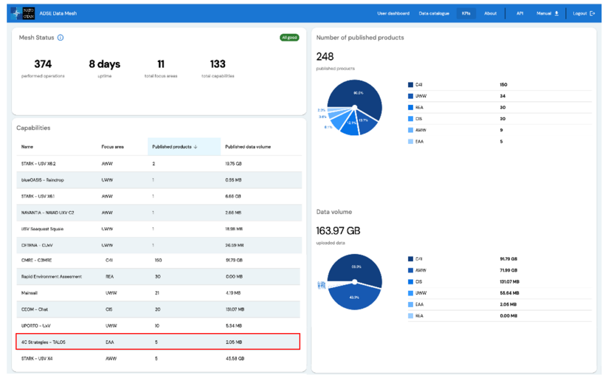Click UWW swatch in published products legend
Viewport: 605px width, 378px height.
pos(411,96)
